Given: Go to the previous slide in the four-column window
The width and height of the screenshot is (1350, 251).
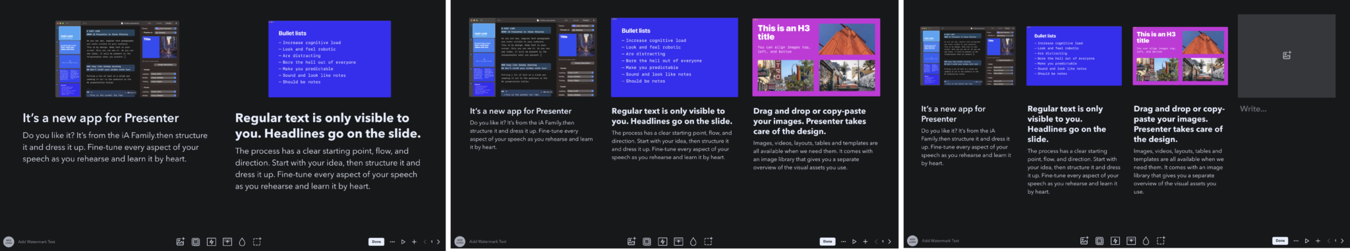Looking at the screenshot, I should [1329, 240].
